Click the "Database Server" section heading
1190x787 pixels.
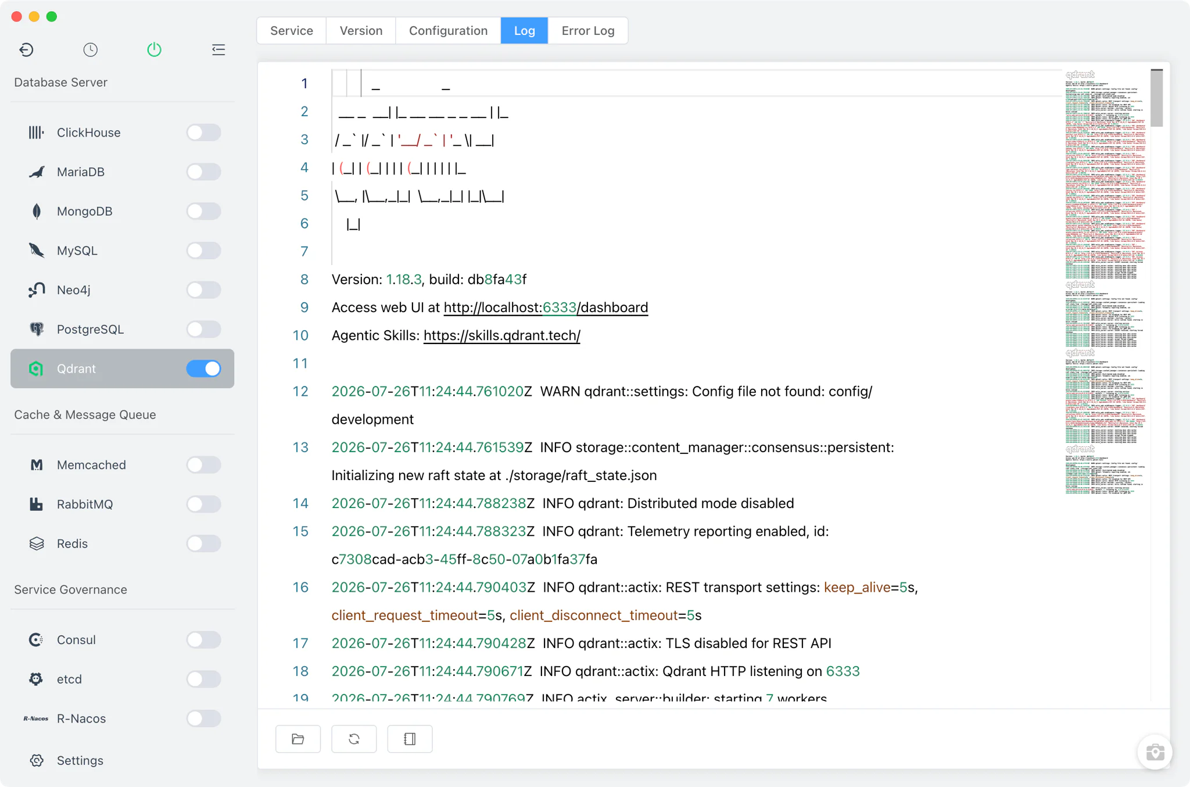point(61,83)
